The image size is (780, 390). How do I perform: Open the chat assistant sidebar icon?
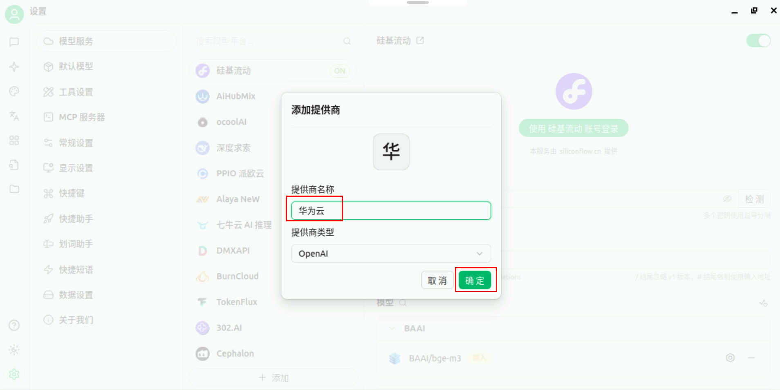pyautogui.click(x=14, y=42)
